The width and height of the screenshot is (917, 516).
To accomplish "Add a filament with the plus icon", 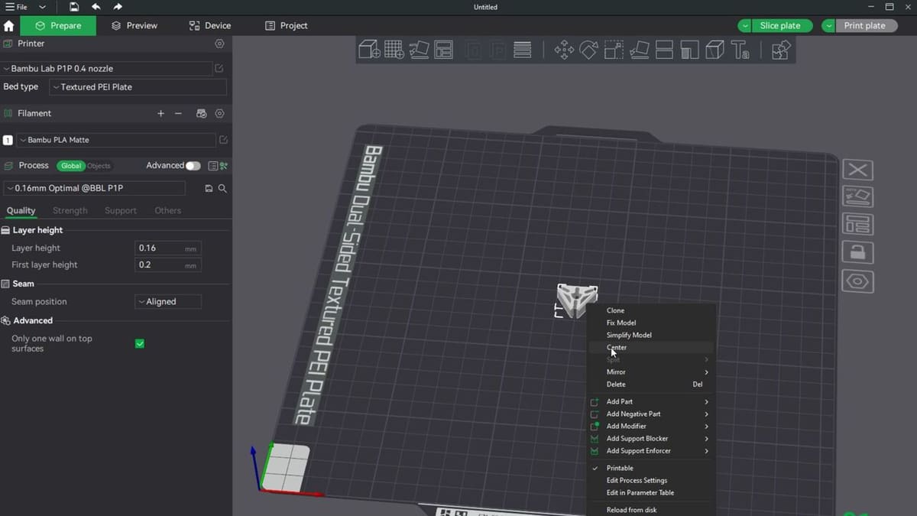I will [160, 113].
